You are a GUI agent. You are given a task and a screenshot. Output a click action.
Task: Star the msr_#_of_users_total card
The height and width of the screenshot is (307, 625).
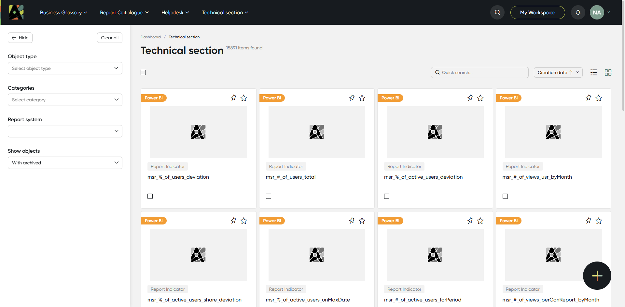[362, 98]
